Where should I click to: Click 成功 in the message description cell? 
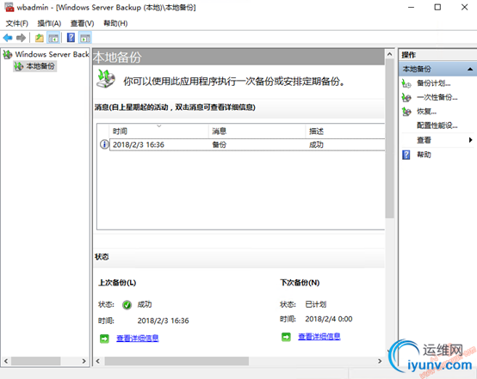point(316,144)
